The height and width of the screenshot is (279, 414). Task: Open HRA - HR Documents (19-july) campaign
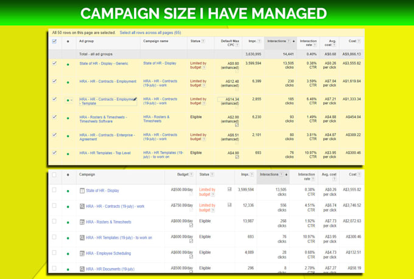[x=110, y=269]
